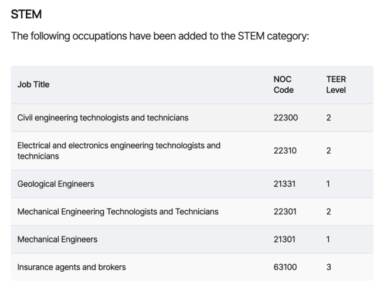The image size is (387, 290).
Task: Click the STEM heading
Action: pos(26,14)
